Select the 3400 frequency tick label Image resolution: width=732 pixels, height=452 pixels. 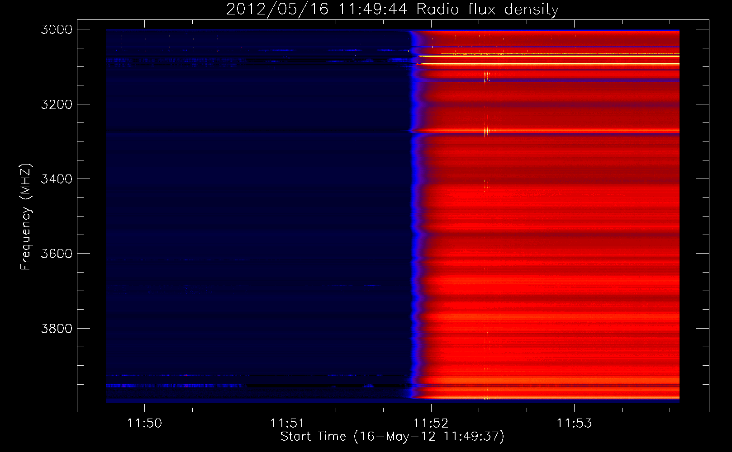56,179
